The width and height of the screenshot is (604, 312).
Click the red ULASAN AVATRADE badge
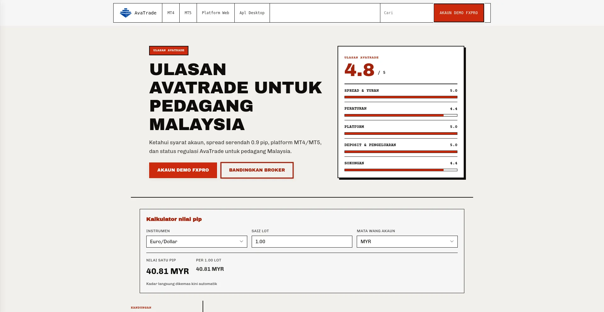tap(169, 51)
